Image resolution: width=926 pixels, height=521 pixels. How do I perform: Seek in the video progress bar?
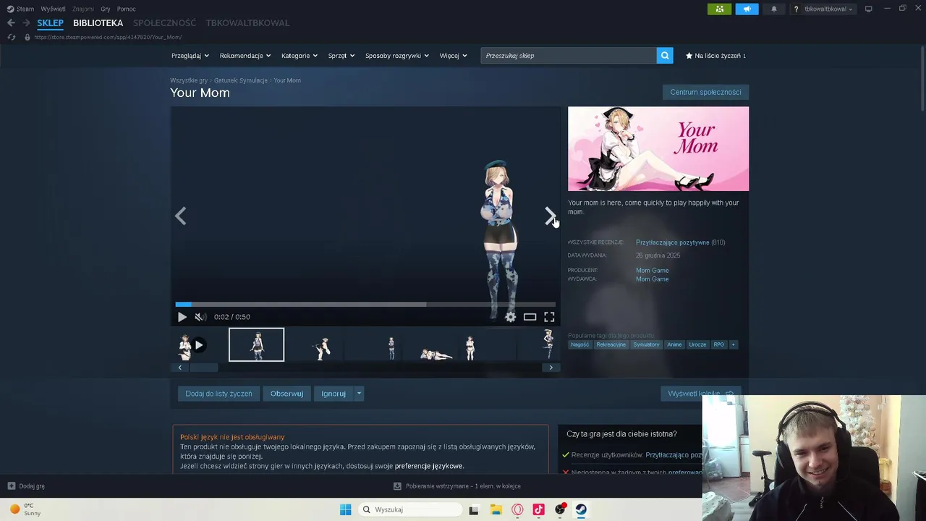coord(365,305)
